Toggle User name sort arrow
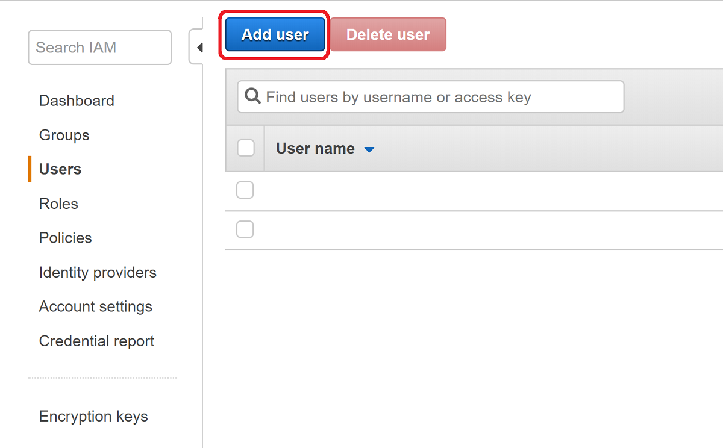The image size is (723, 448). point(369,149)
